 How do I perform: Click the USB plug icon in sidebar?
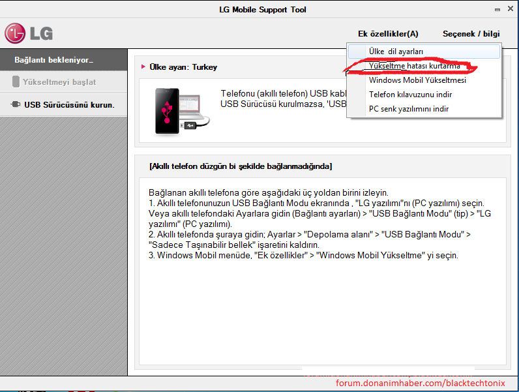pyautogui.click(x=15, y=104)
